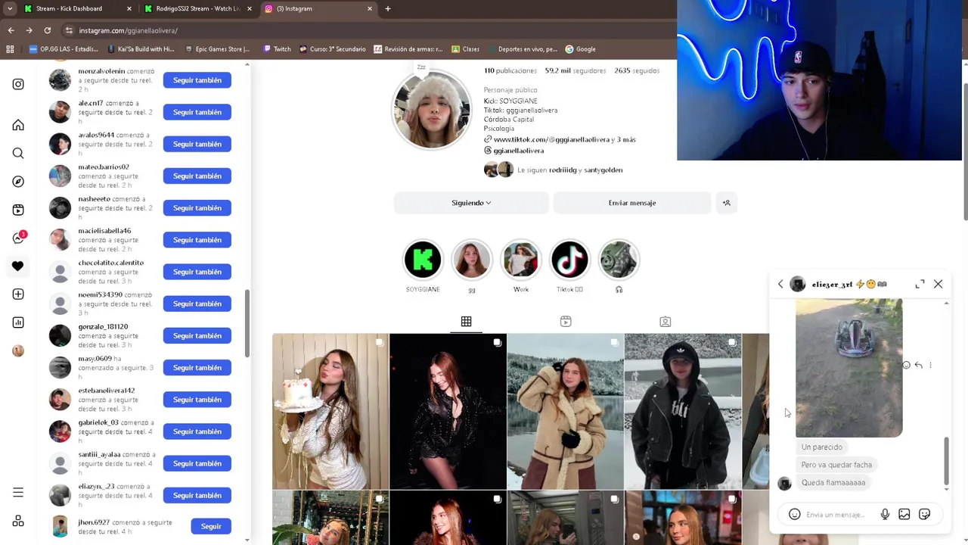The height and width of the screenshot is (545, 968).
Task: Open the Epic Games Store bookmark
Action: (x=217, y=49)
